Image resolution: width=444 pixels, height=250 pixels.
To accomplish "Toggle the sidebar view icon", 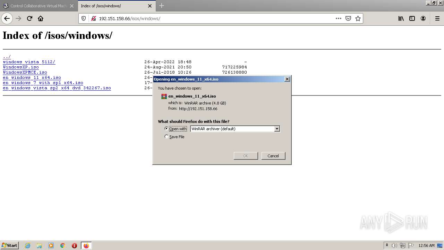I will point(412,18).
